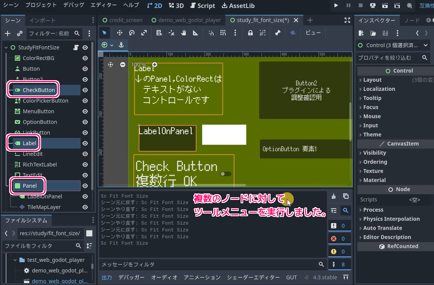The image size is (434, 285).
Task: Load resource folder icon in Inspector
Action: (x=373, y=33)
